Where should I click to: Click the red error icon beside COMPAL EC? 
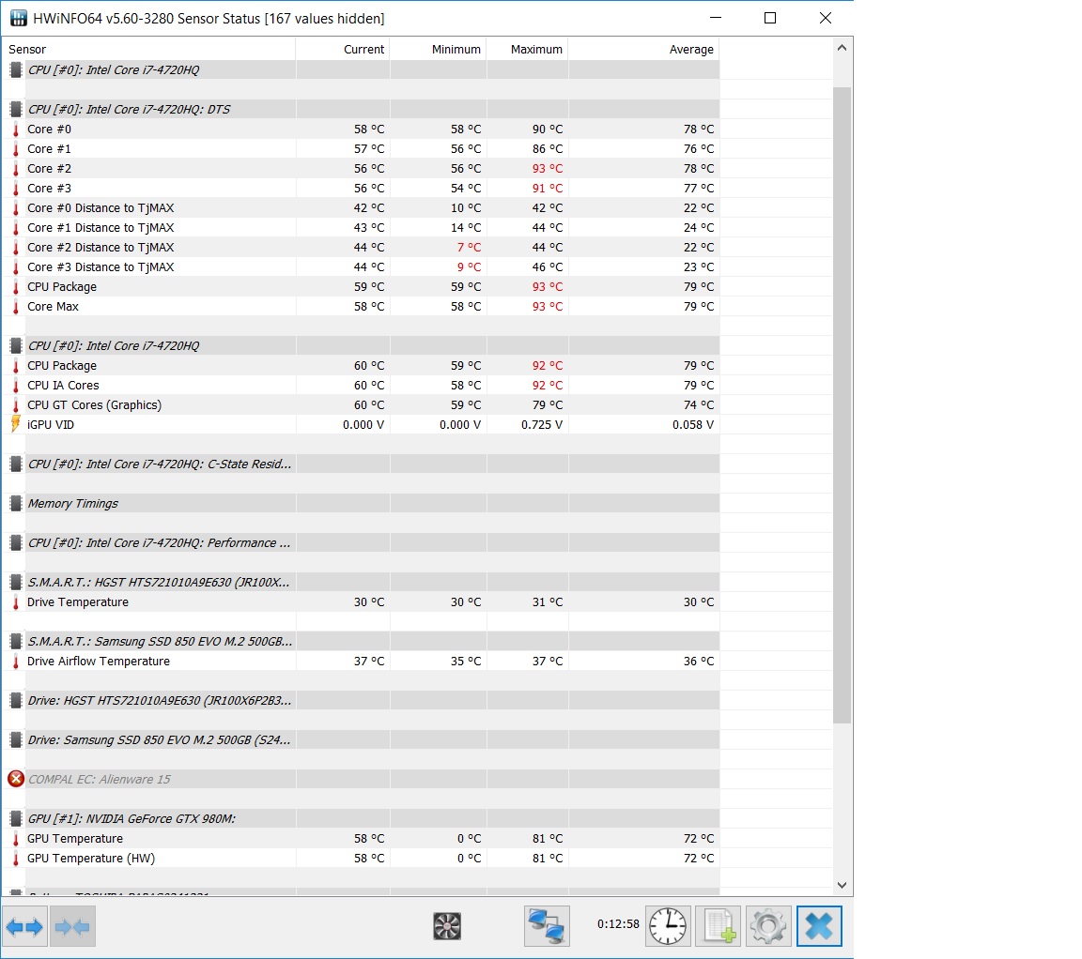(x=16, y=779)
